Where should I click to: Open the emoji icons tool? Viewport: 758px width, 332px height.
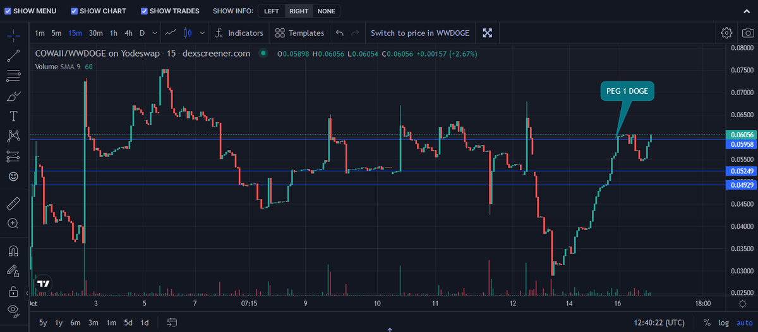point(13,176)
